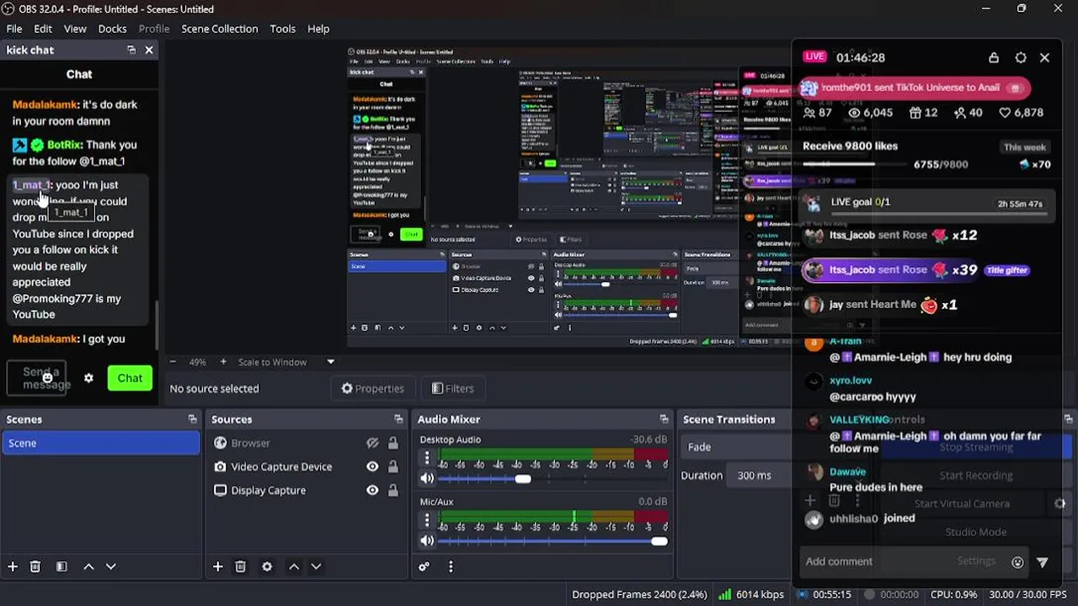Click the Properties button
Image resolution: width=1078 pixels, height=606 pixels.
tap(373, 388)
